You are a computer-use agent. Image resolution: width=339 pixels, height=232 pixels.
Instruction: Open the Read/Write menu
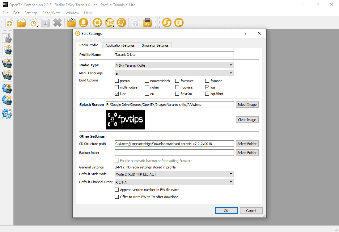point(52,13)
